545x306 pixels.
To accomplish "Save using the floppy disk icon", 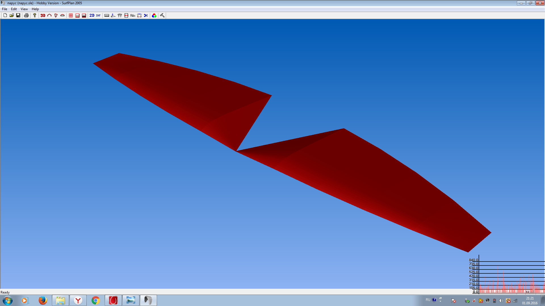I will tap(18, 15).
